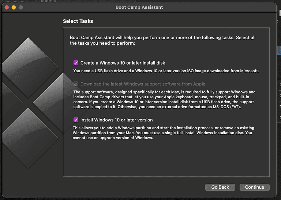Screen dimensions: 281x200
Task: Click the USB flash drive requirement description
Action: pyautogui.click(x=166, y=71)
